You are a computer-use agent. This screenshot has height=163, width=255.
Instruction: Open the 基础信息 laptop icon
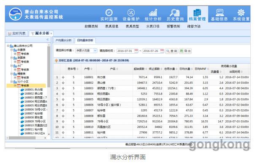pyautogui.click(x=220, y=13)
